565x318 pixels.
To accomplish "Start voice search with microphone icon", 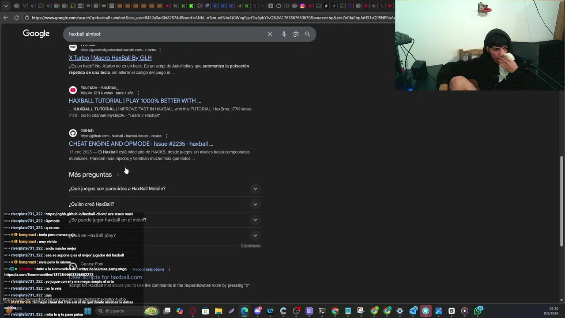I will click(x=284, y=34).
